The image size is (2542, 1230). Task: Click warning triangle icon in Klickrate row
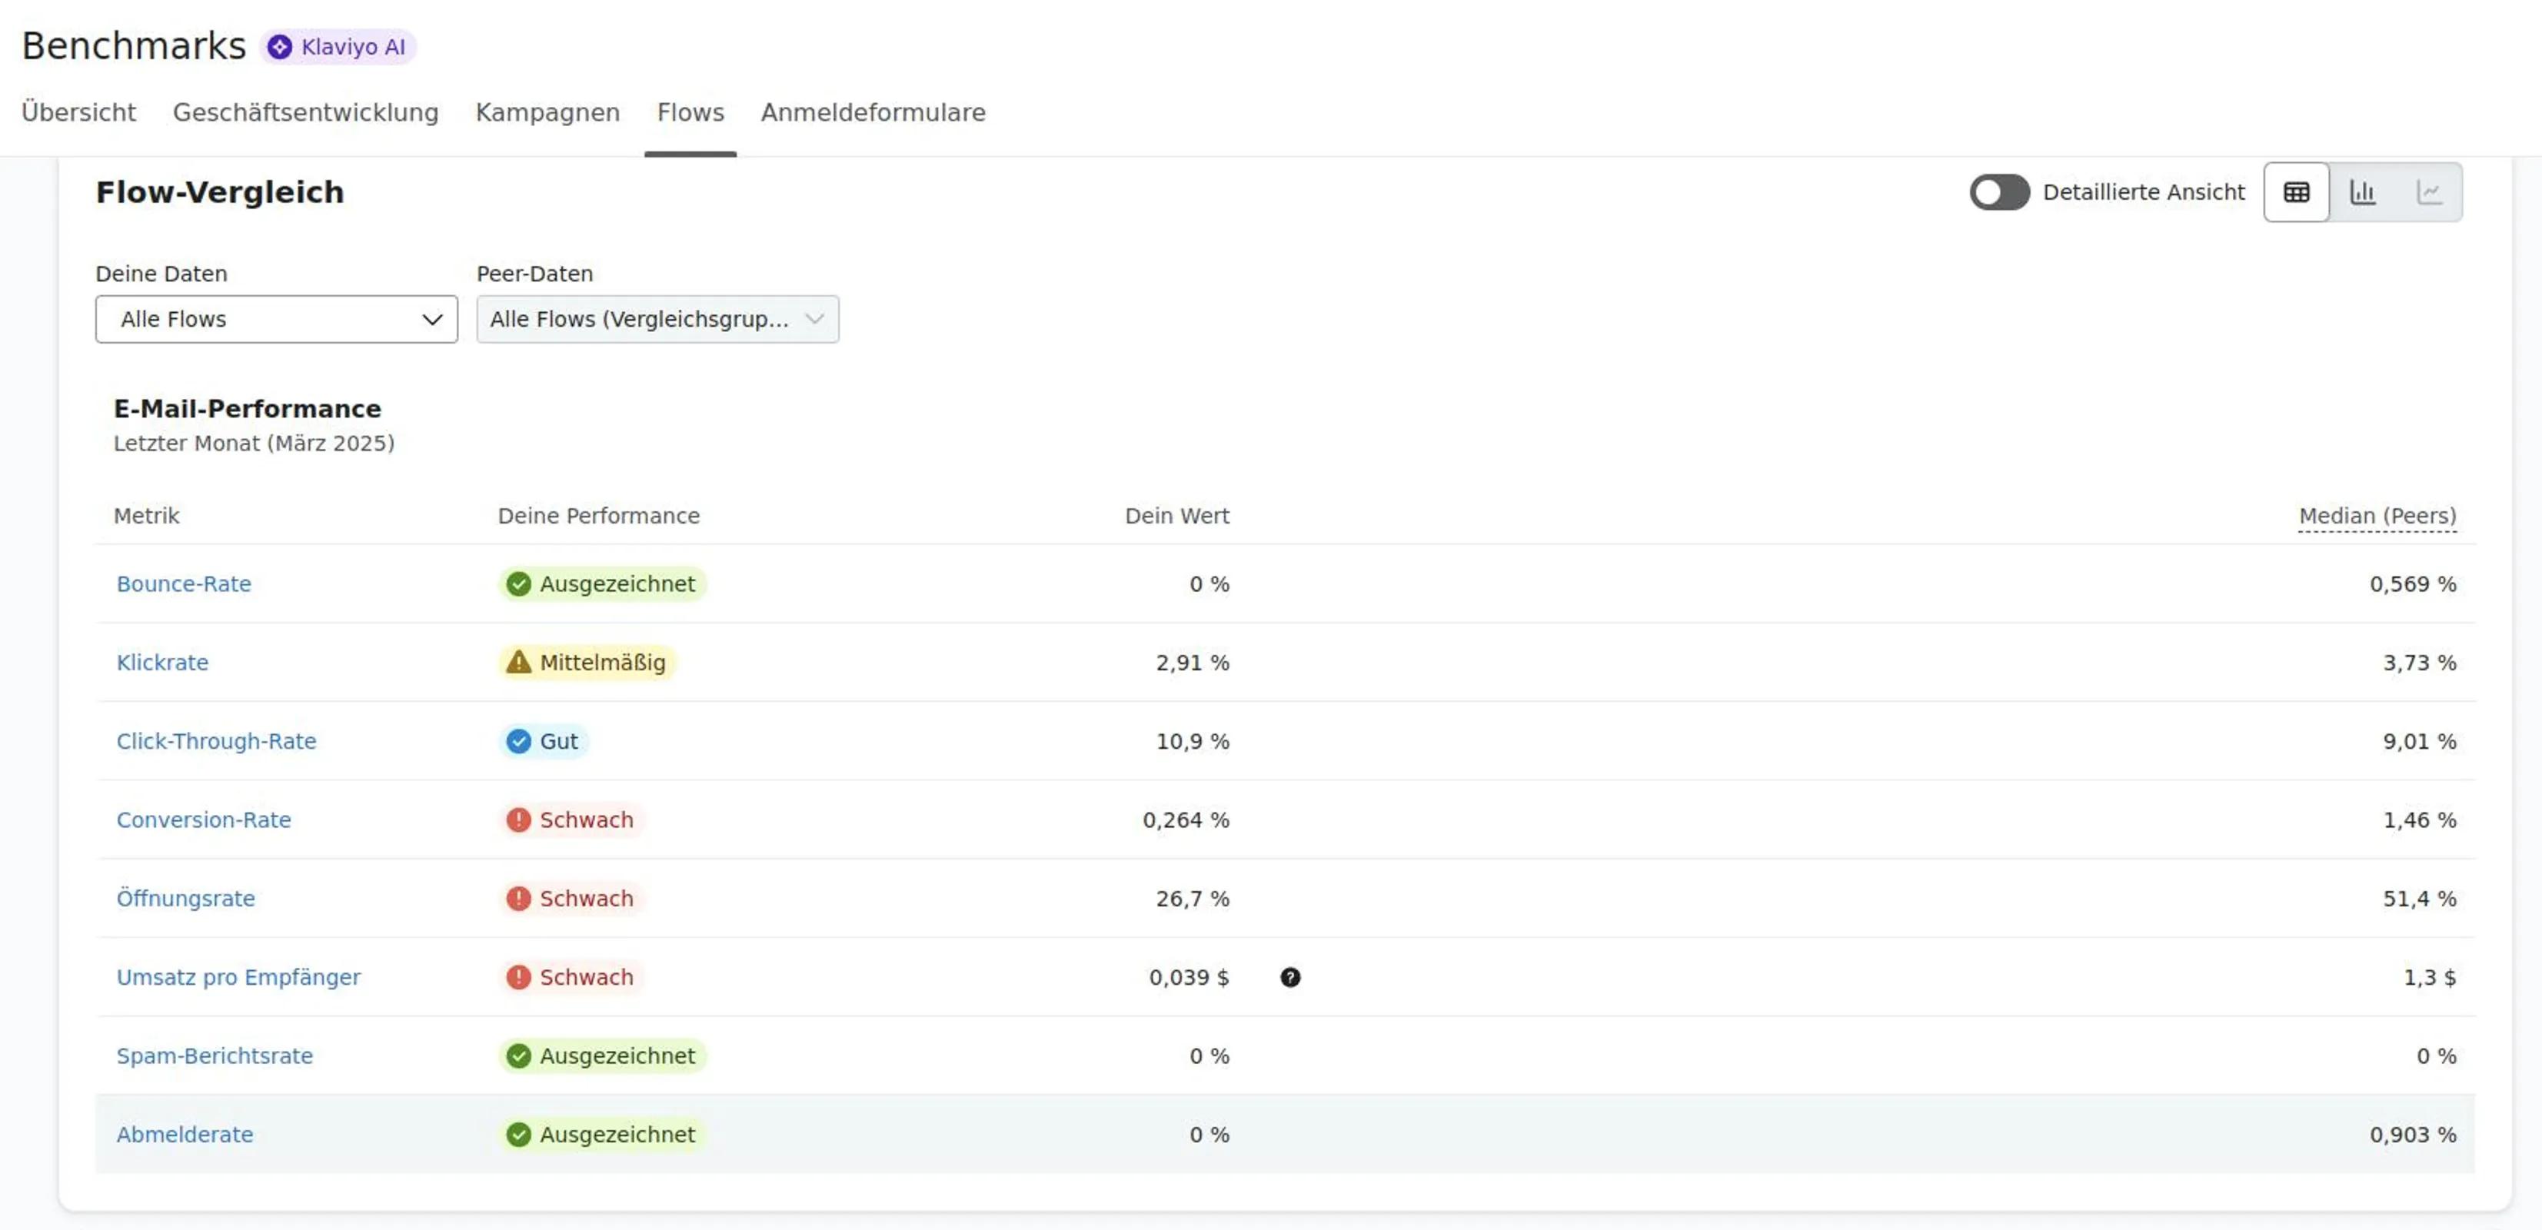point(518,662)
